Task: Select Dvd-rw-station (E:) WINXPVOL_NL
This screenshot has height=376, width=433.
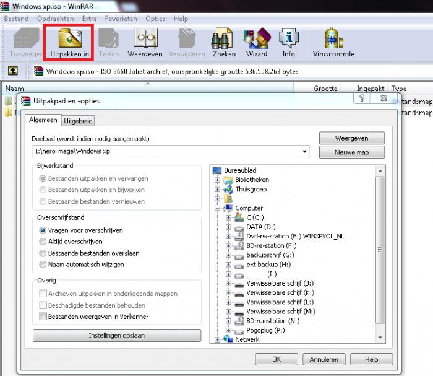Action: [x=295, y=236]
